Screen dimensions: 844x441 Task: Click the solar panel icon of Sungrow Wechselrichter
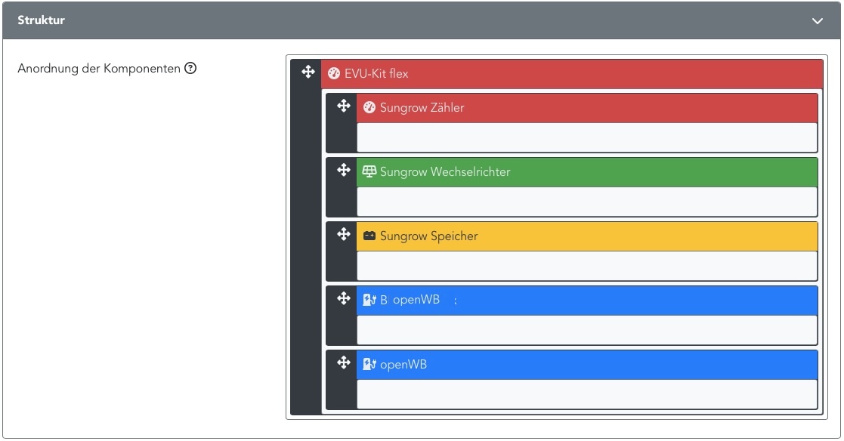[369, 171]
